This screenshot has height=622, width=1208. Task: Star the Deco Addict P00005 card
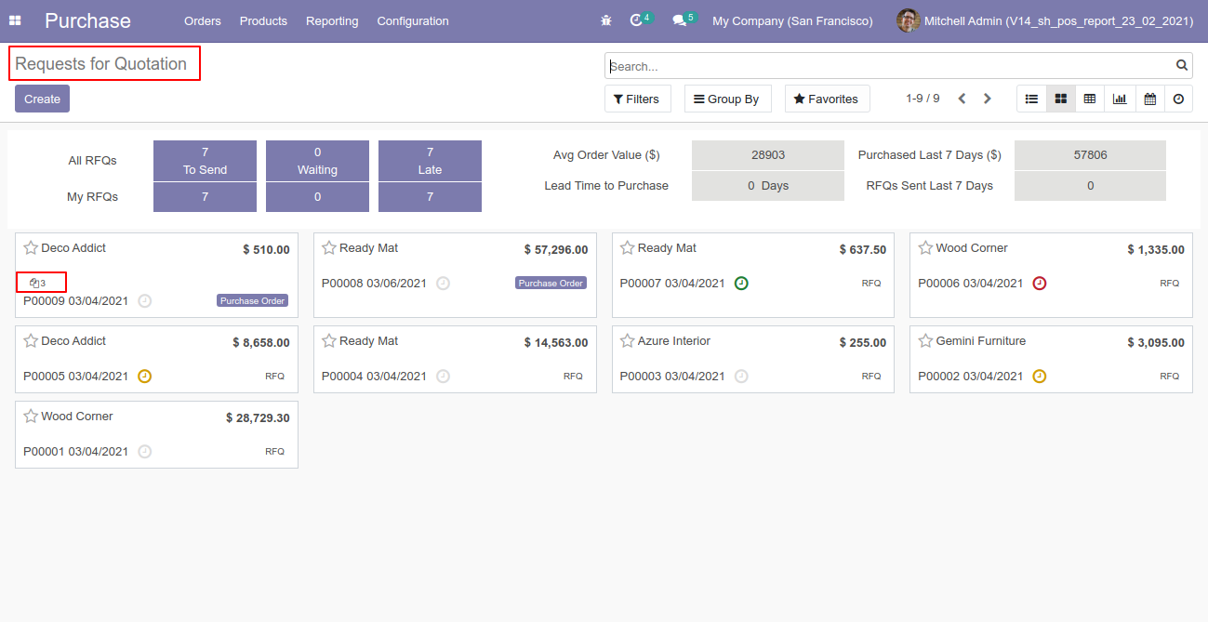click(31, 341)
